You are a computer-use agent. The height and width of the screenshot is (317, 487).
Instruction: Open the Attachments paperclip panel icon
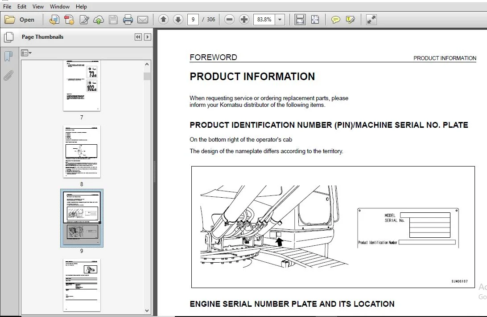point(8,75)
